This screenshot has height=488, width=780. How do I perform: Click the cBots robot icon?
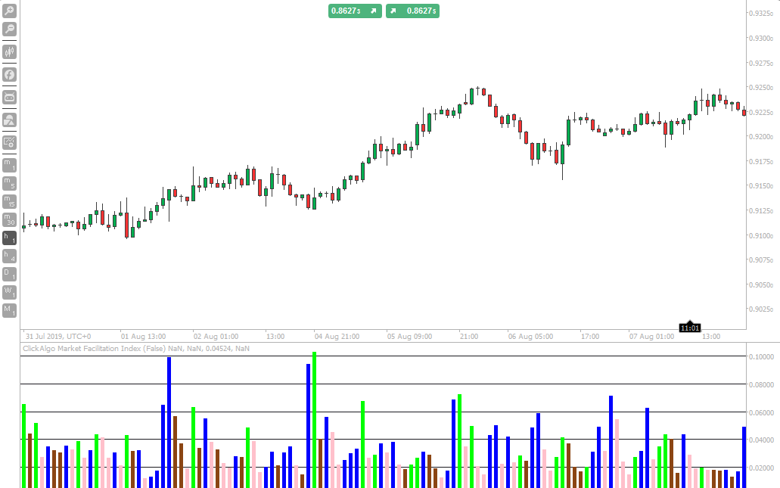pos(9,97)
